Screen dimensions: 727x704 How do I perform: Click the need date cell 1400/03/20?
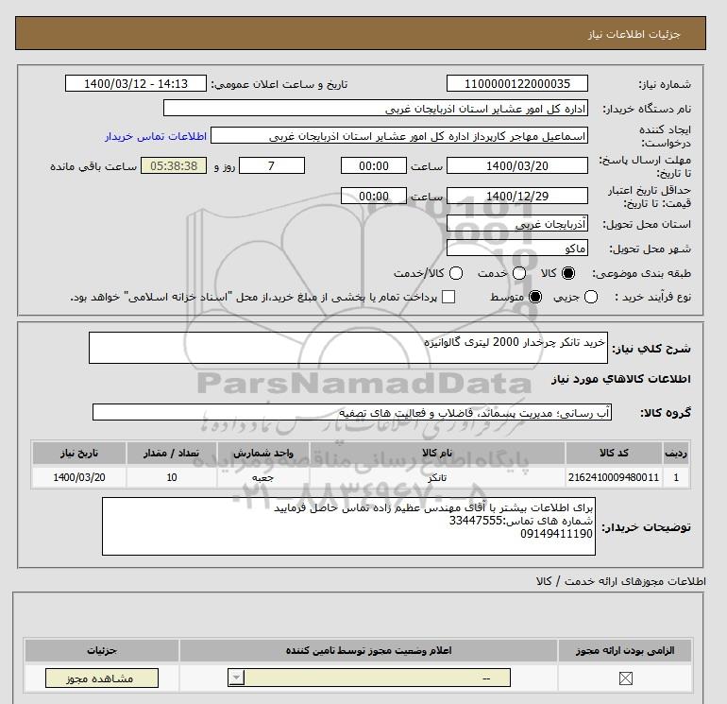[x=79, y=477]
